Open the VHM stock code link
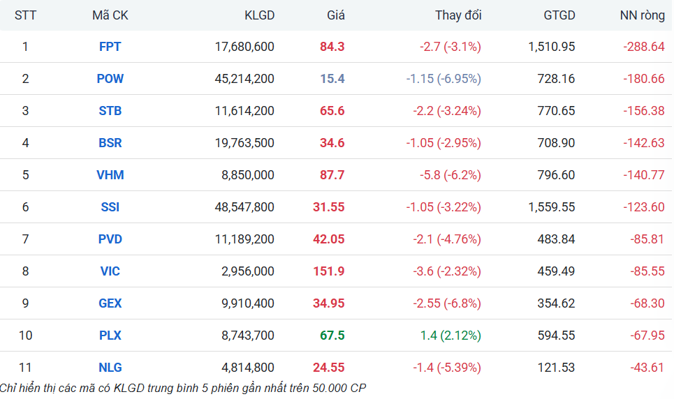Viewport: 674px width, 399px height. click(x=110, y=175)
